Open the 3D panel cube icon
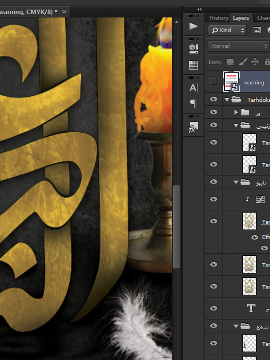 [193, 49]
